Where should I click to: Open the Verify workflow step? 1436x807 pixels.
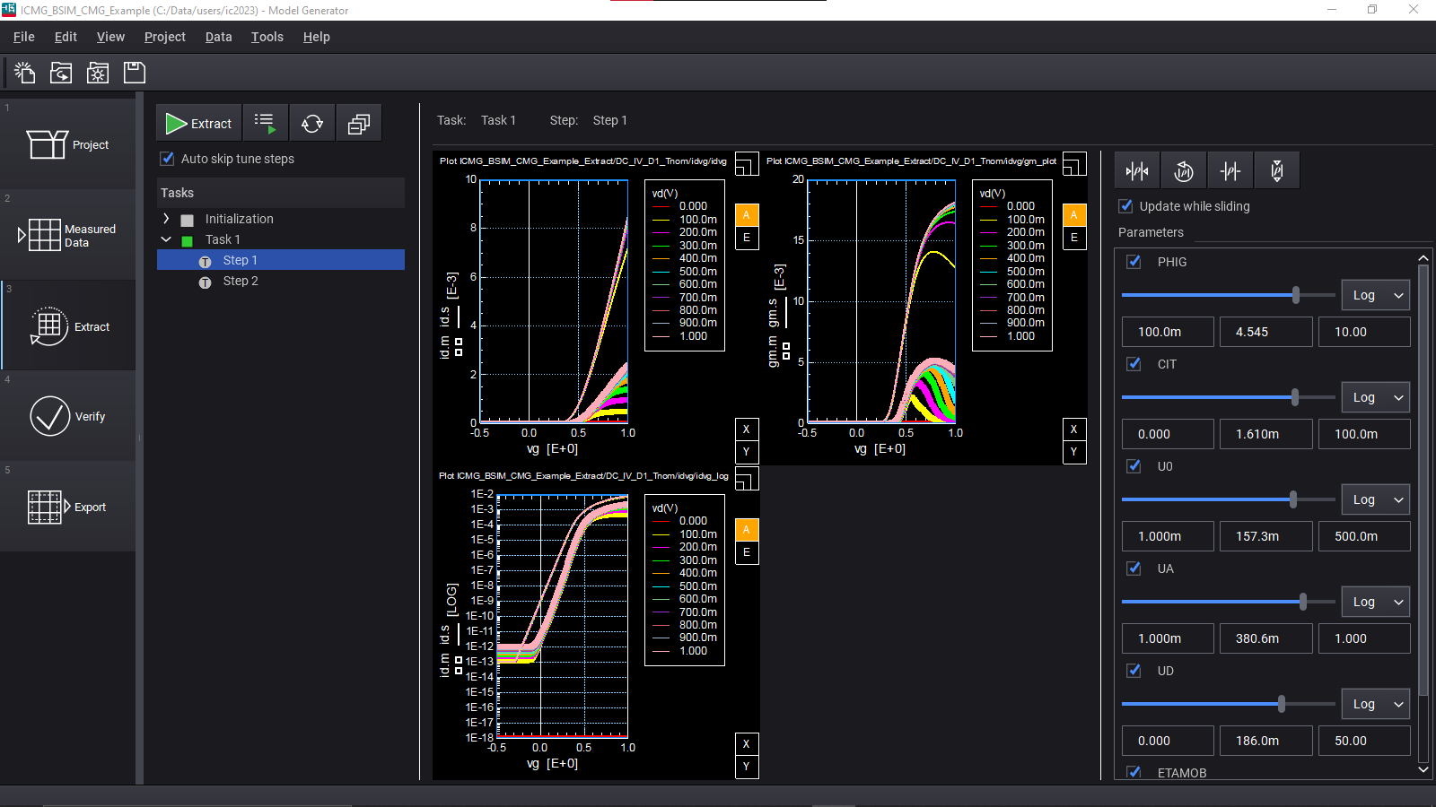[x=68, y=416]
